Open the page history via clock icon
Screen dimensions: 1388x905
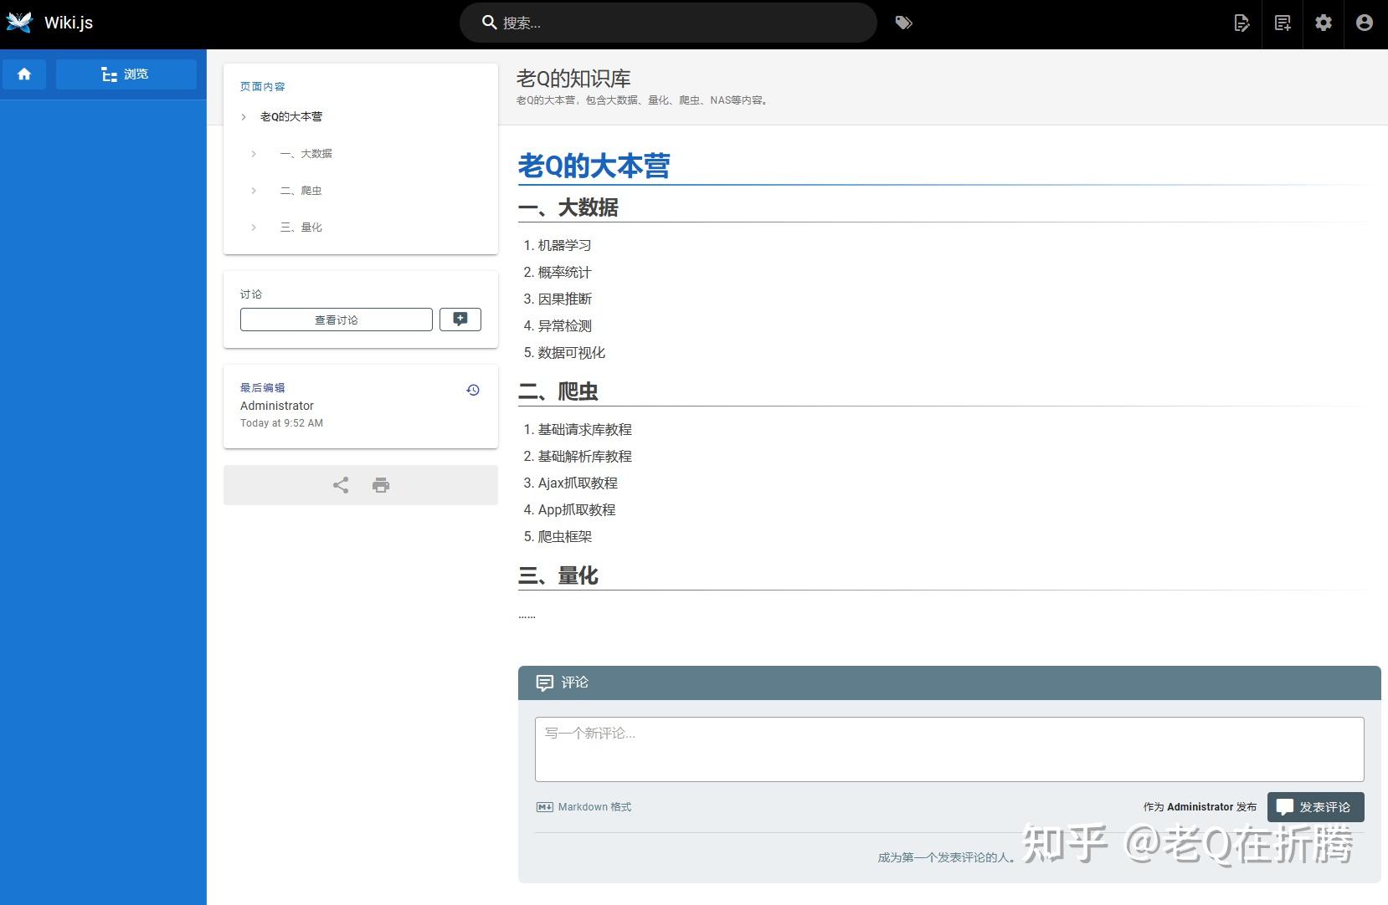(473, 389)
